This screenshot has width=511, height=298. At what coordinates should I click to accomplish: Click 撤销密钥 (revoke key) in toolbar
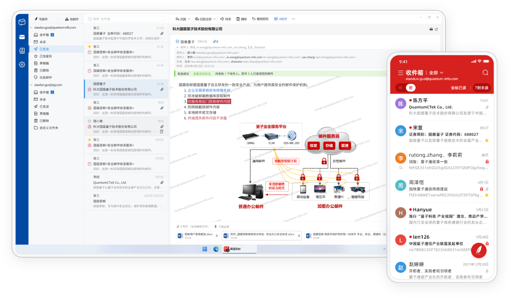[260, 19]
